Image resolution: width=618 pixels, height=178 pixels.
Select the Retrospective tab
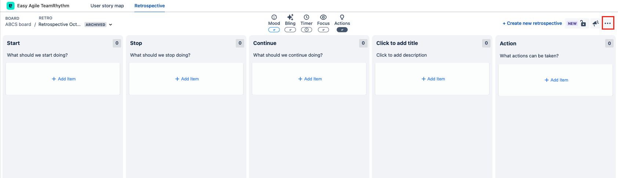(149, 6)
